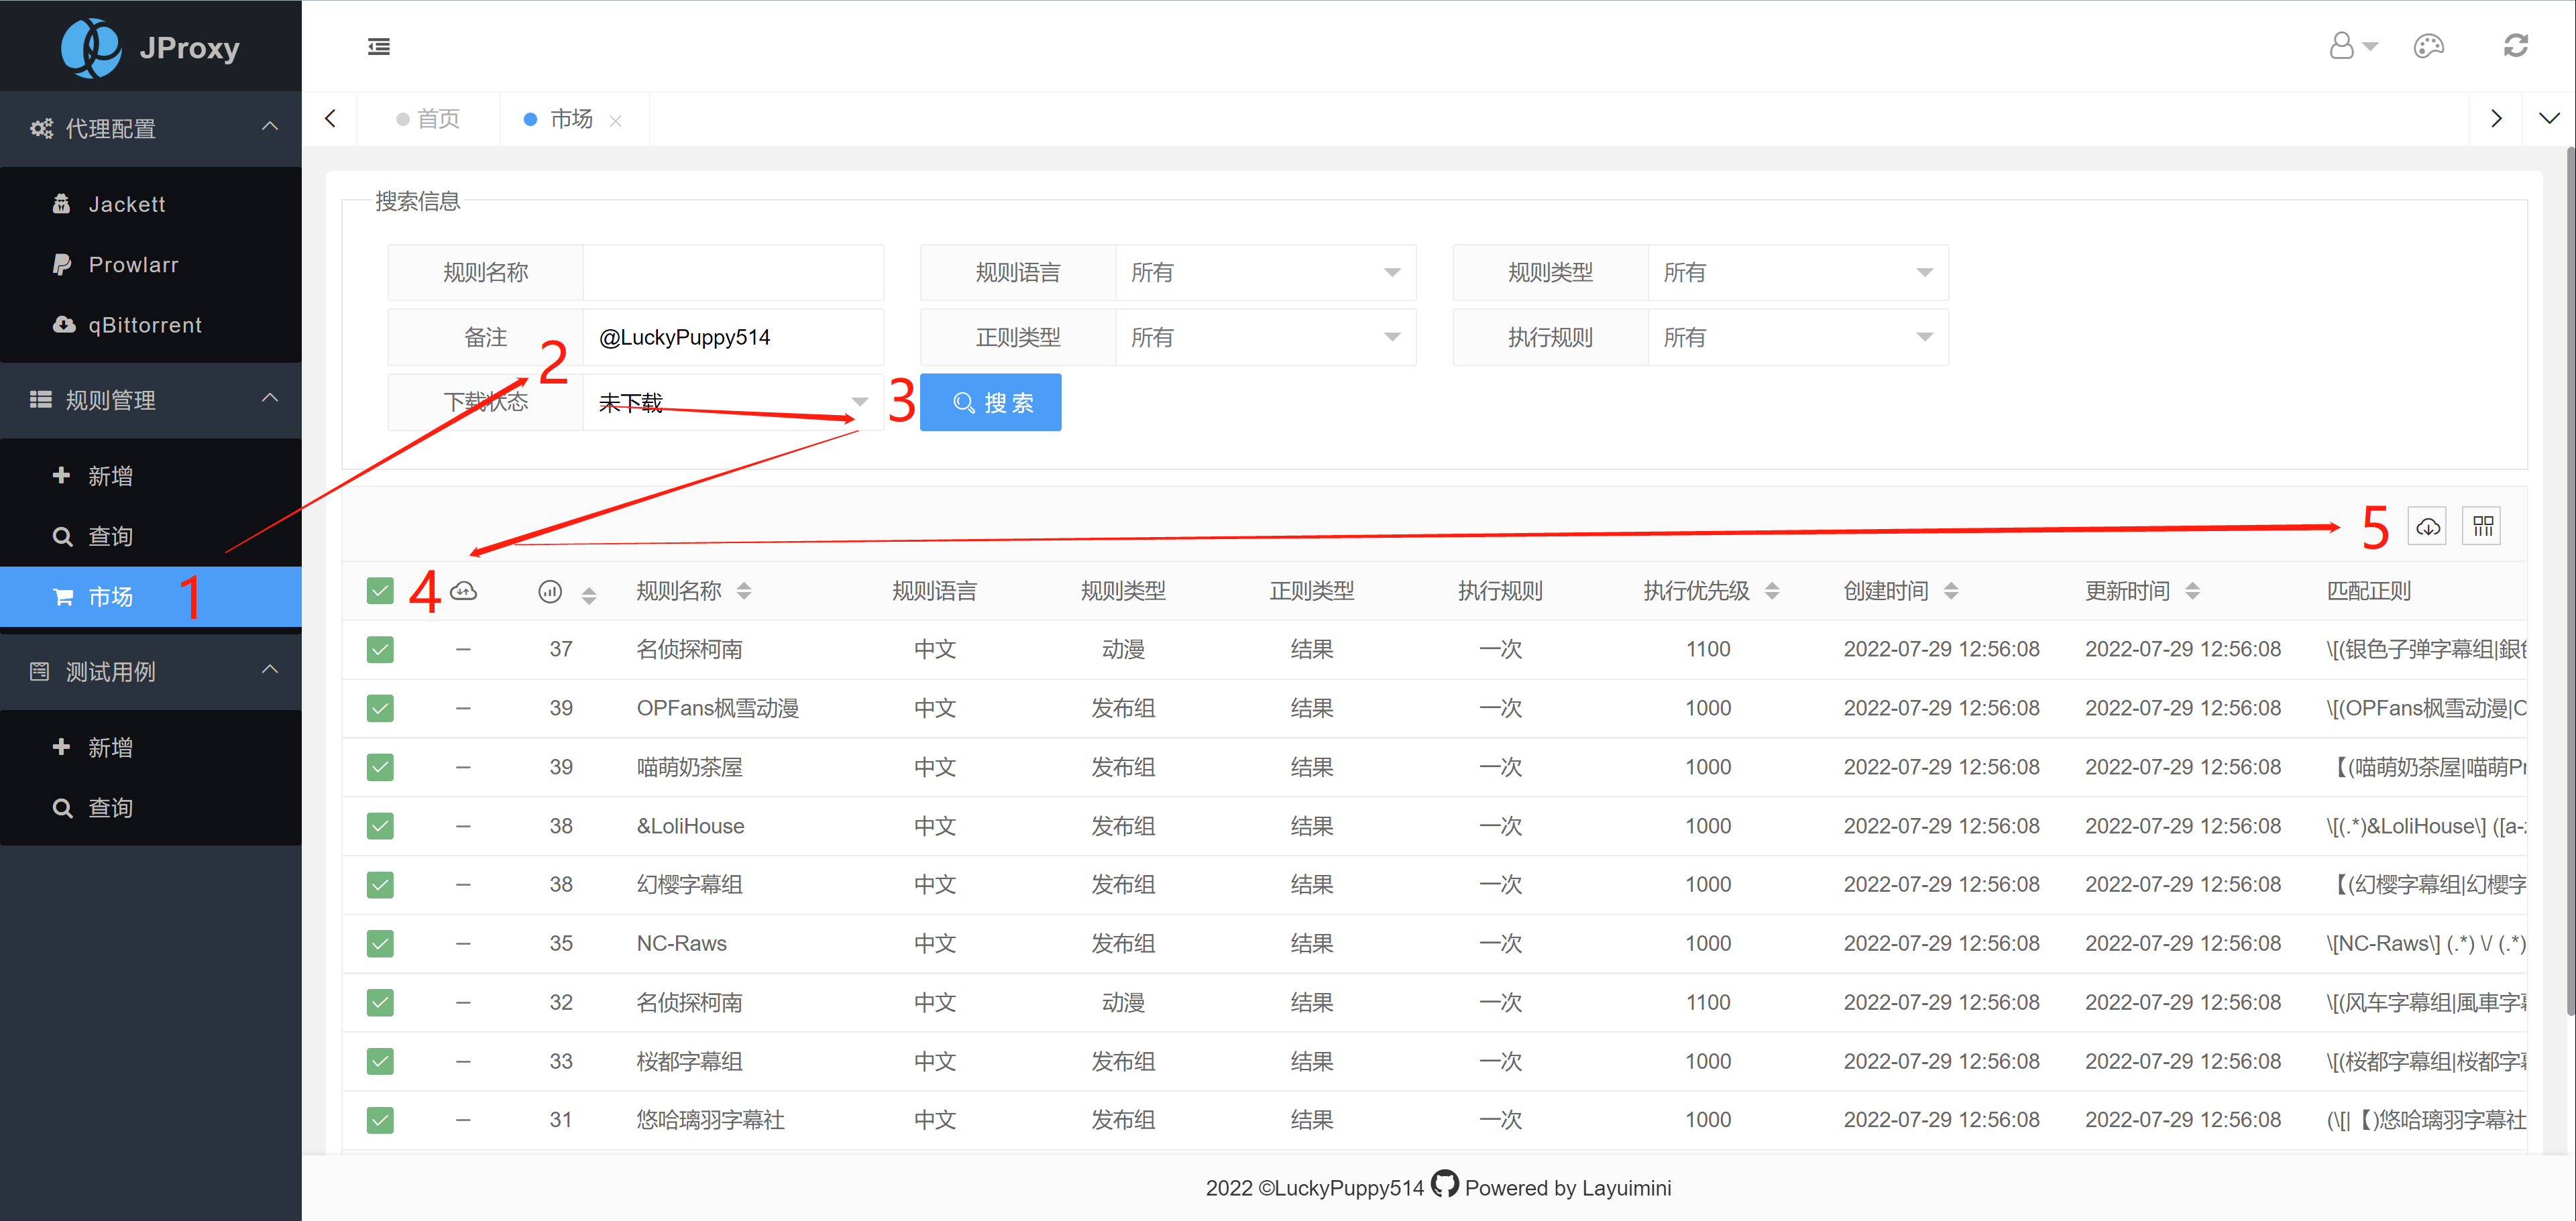The height and width of the screenshot is (1221, 2576).
Task: Close the 市场 tab with x
Action: (x=616, y=121)
